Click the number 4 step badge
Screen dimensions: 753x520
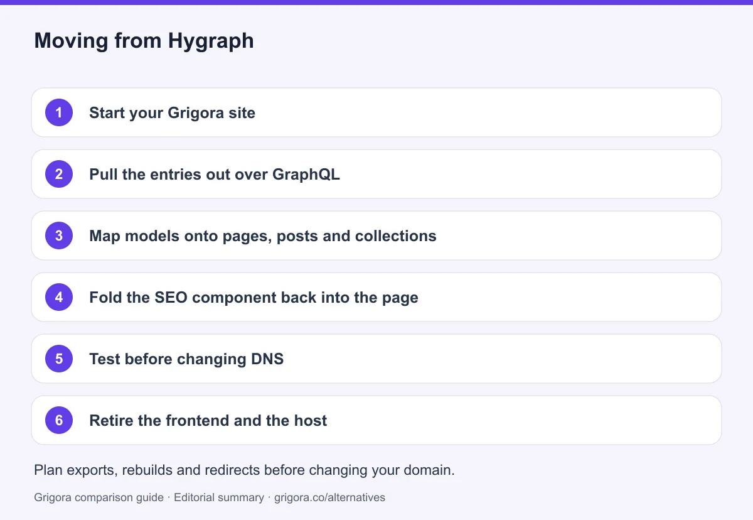[x=59, y=297]
